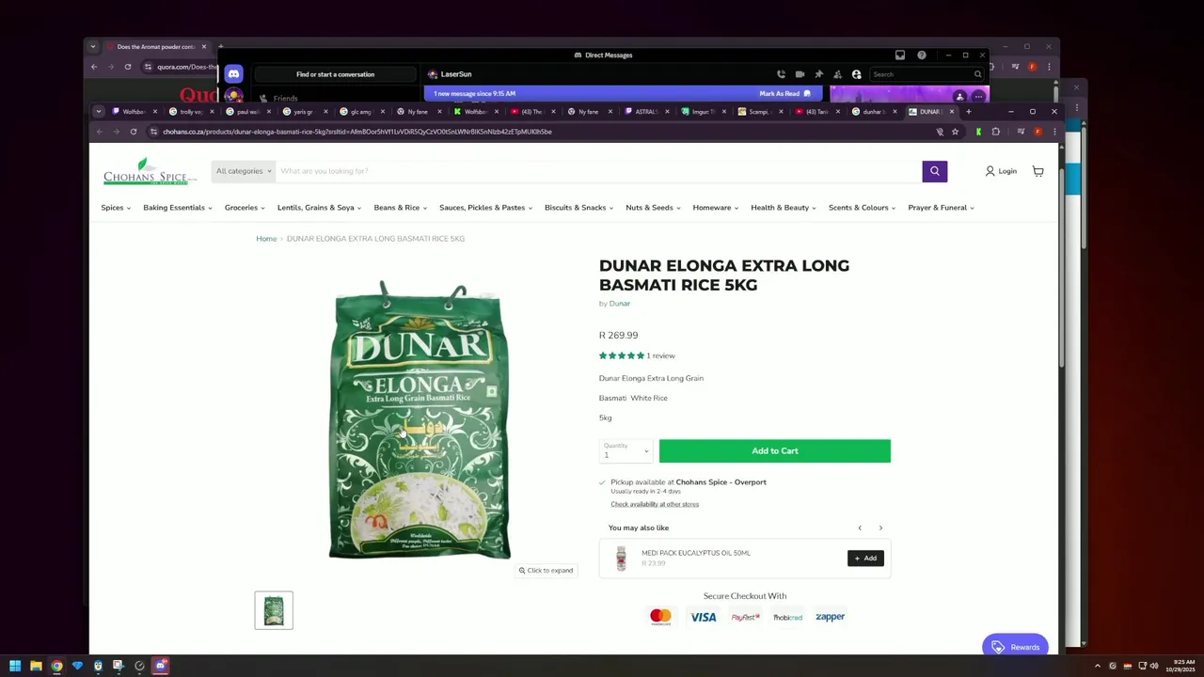The height and width of the screenshot is (677, 1204).
Task: Expand the Sauces, Pickles & Pastes menu
Action: click(x=486, y=208)
